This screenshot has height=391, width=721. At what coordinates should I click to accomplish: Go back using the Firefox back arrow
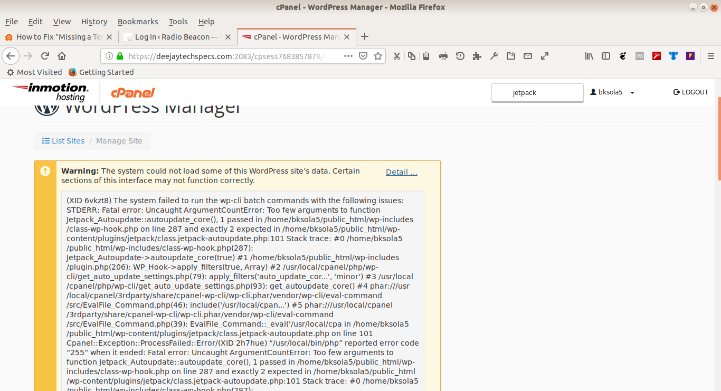coord(11,56)
